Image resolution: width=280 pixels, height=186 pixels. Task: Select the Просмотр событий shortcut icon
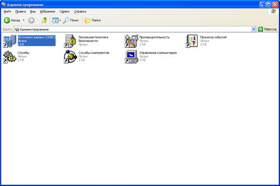(x=192, y=41)
